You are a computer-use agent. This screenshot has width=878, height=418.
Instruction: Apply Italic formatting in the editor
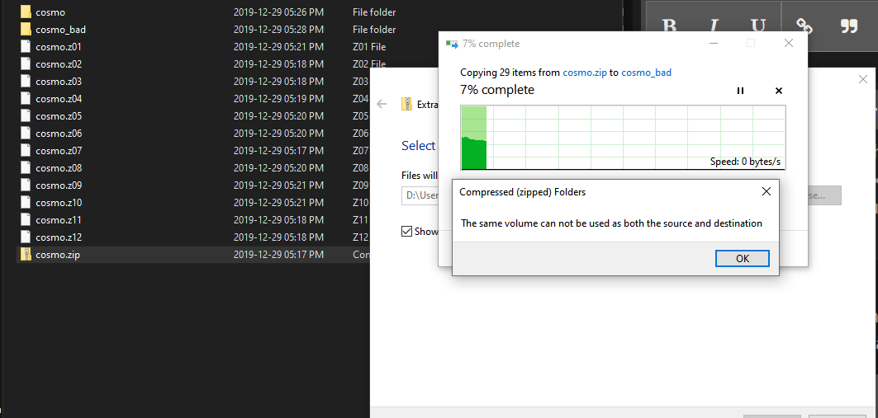(x=714, y=26)
